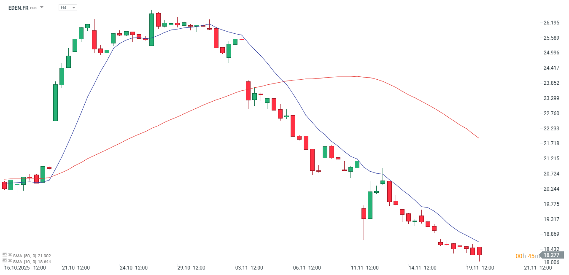The width and height of the screenshot is (569, 275).
Task: Open settings for the SMA 50 indicator
Action: [x=5, y=255]
